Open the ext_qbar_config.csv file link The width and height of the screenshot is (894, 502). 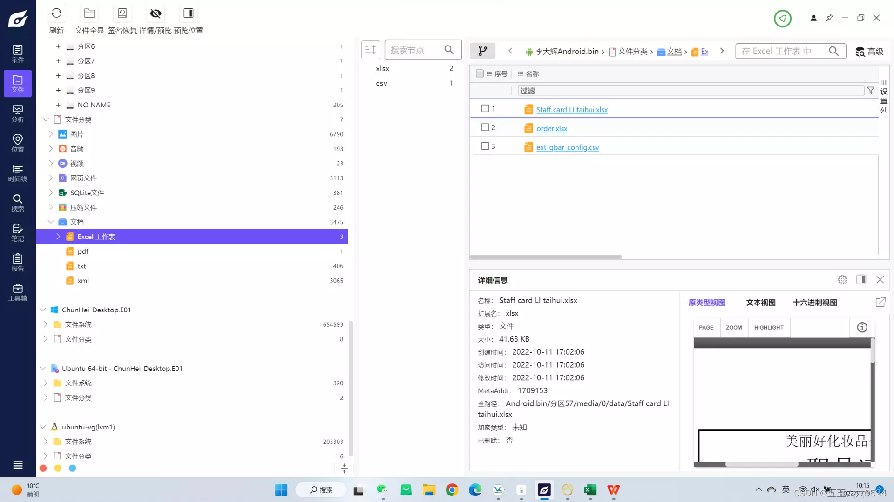click(x=567, y=147)
